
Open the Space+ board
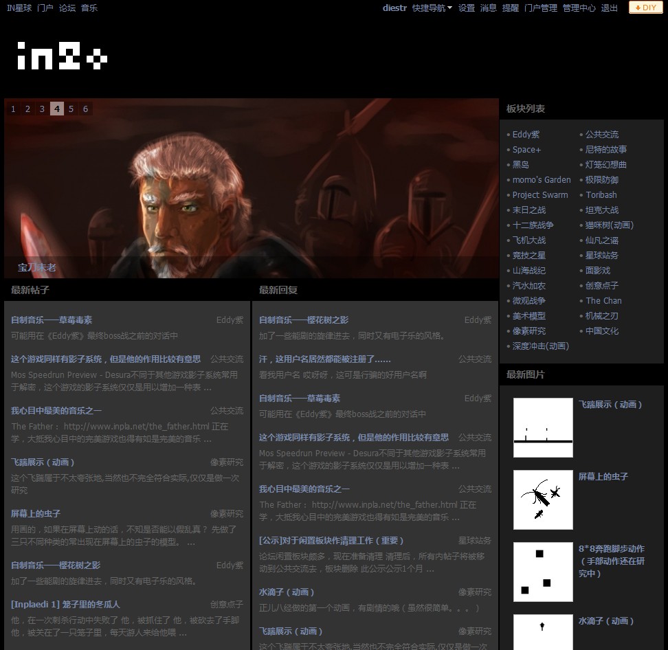point(526,150)
